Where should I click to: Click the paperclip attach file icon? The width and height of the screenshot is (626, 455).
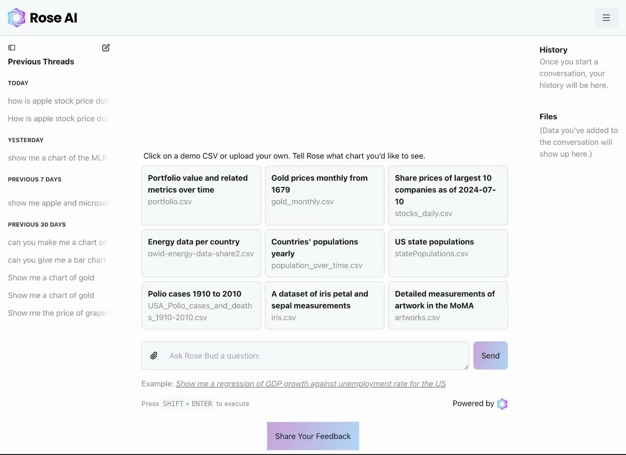tap(154, 356)
